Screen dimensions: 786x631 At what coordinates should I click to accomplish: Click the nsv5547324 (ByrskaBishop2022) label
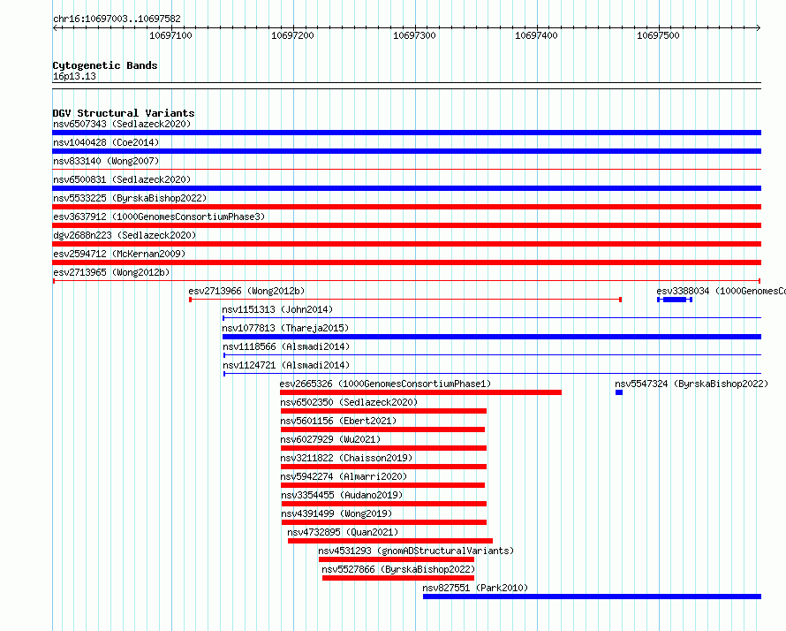(x=692, y=384)
